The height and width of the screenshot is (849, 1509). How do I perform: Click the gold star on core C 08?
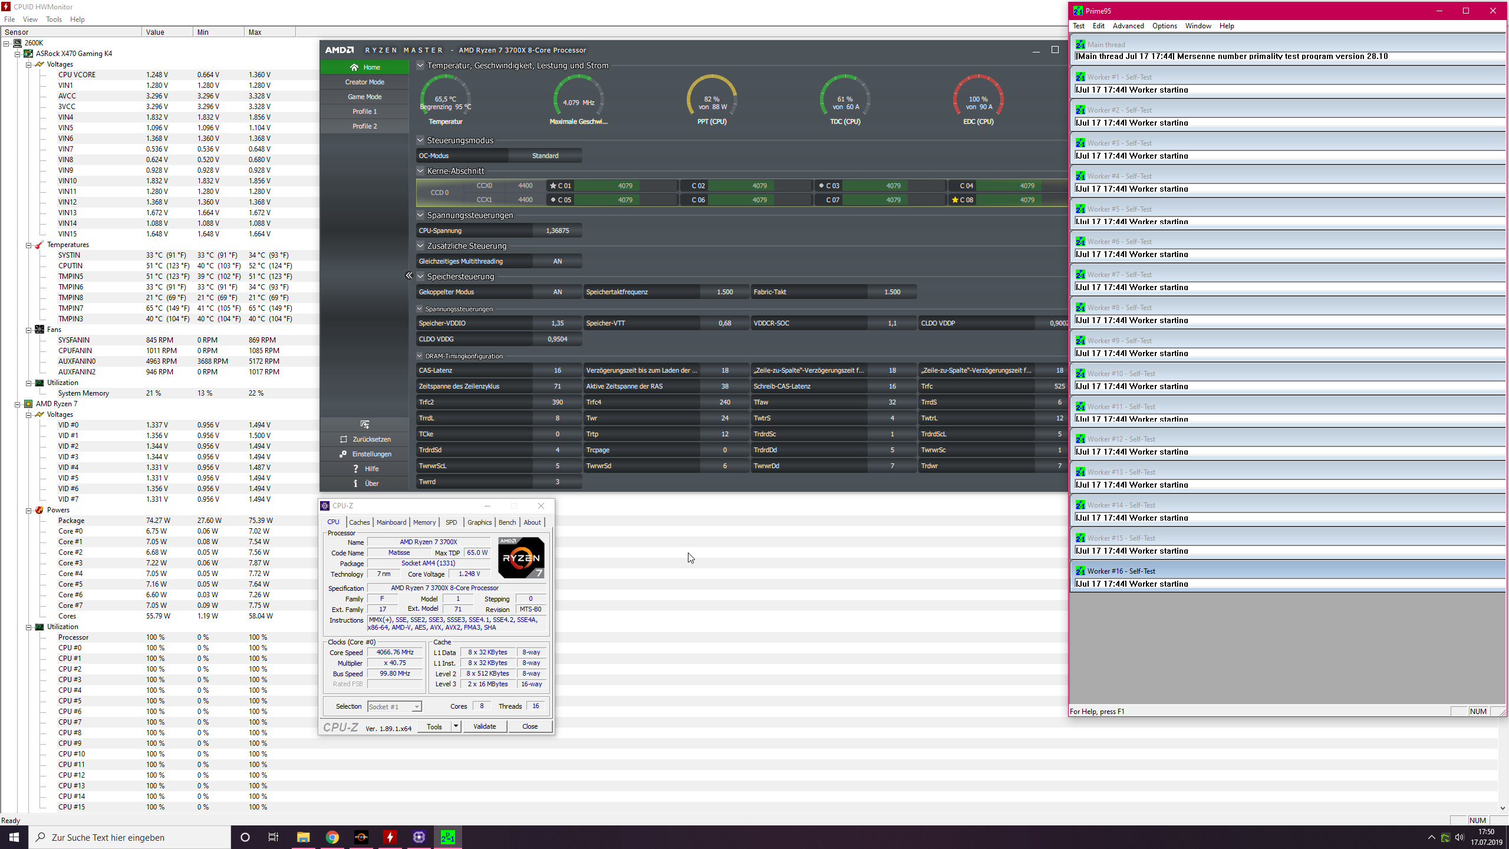(955, 200)
